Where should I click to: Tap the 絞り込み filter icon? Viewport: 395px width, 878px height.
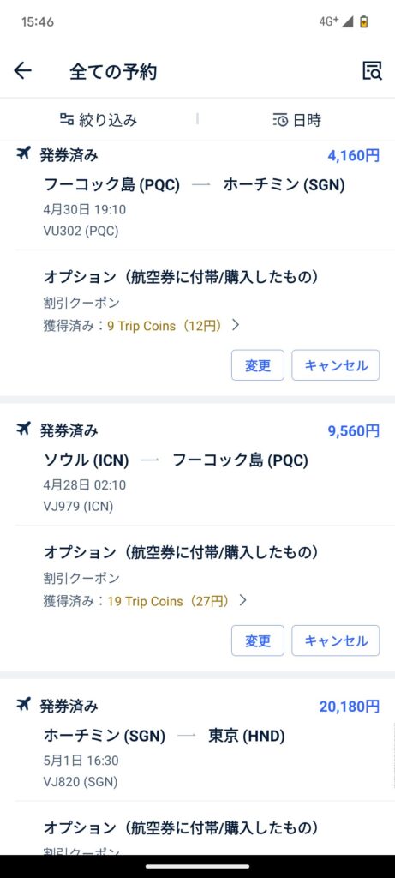(67, 119)
